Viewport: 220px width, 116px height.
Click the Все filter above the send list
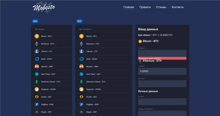click(x=35, y=21)
